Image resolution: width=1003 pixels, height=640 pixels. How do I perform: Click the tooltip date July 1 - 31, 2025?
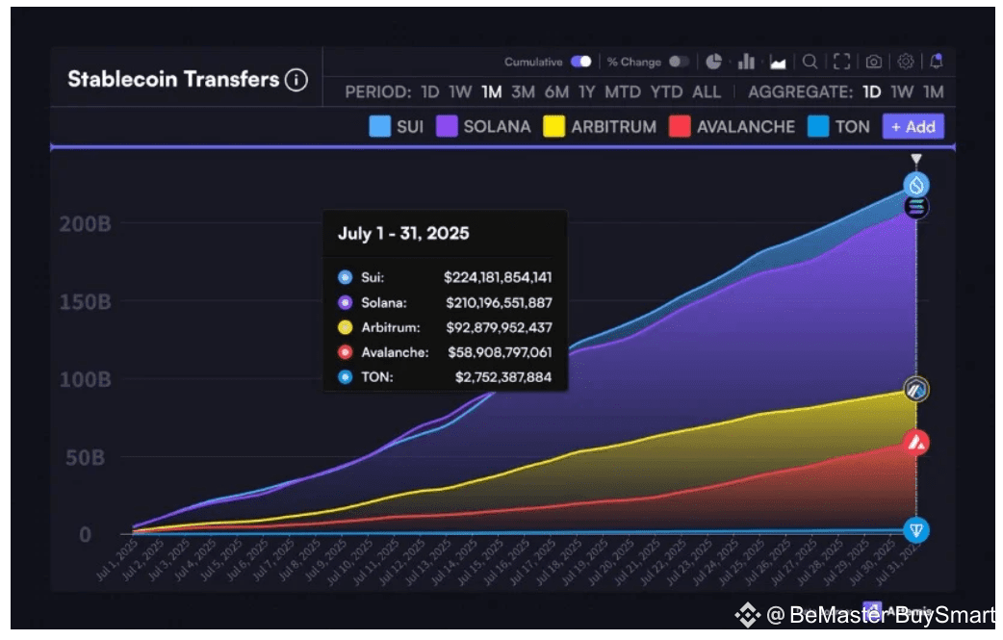(x=403, y=233)
